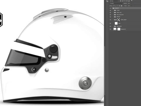Click the Fill label
The height and width of the screenshot is (106, 141).
126,6
